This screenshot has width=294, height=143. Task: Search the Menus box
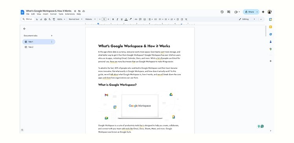(28, 19)
